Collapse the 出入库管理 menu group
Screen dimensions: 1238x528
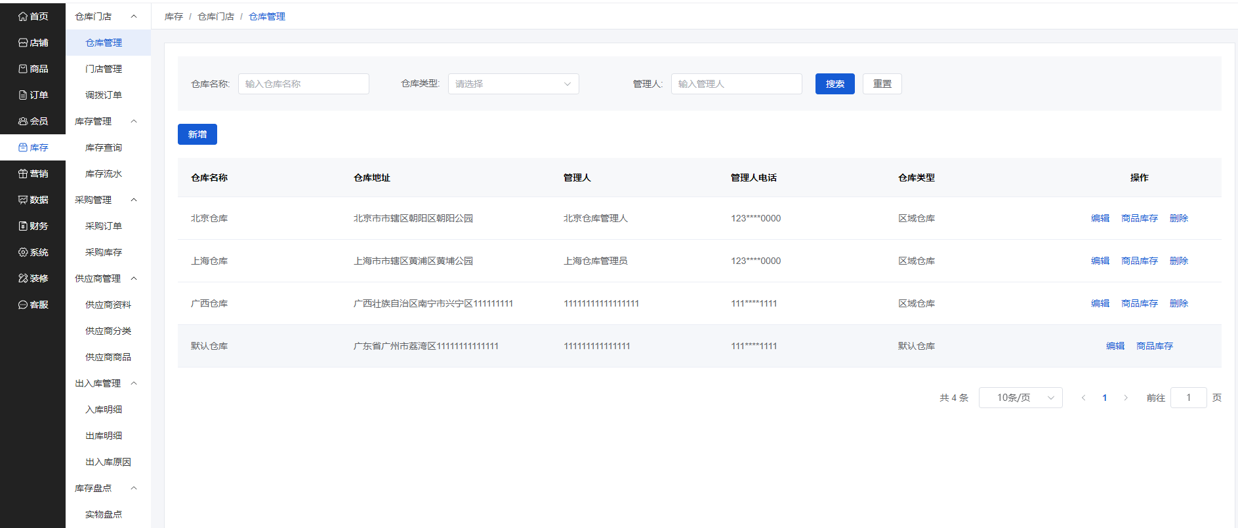click(x=108, y=383)
